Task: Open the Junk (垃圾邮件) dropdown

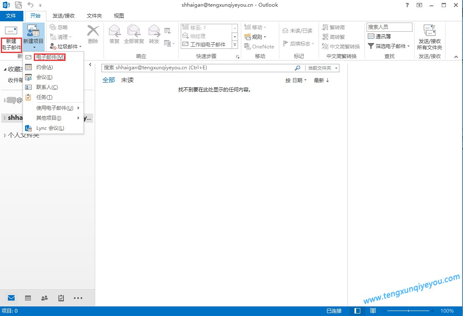Action: (x=66, y=46)
